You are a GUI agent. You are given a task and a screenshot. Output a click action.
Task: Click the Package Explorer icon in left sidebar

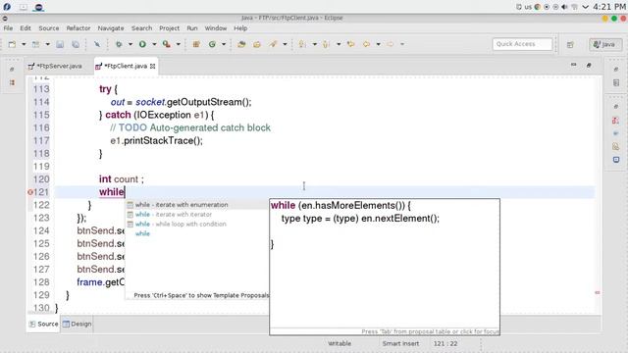[12, 82]
